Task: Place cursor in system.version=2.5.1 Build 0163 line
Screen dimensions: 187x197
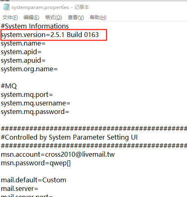Action: pyautogui.click(x=50, y=35)
